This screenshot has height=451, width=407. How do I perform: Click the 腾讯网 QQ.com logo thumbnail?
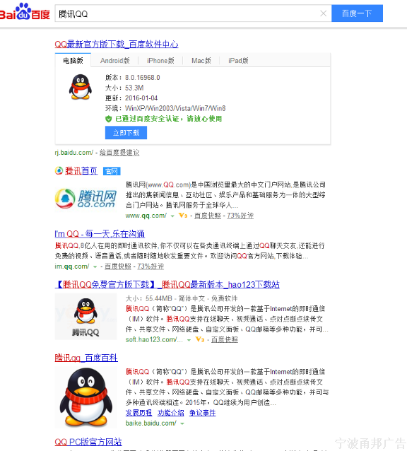pyautogui.click(x=86, y=199)
